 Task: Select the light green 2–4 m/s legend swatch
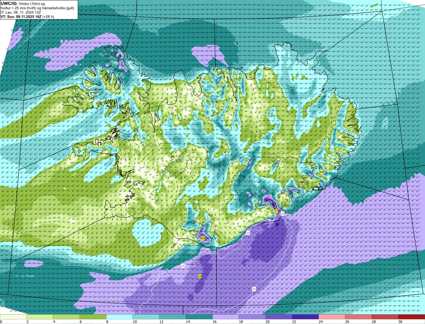pyautogui.click(x=40, y=317)
